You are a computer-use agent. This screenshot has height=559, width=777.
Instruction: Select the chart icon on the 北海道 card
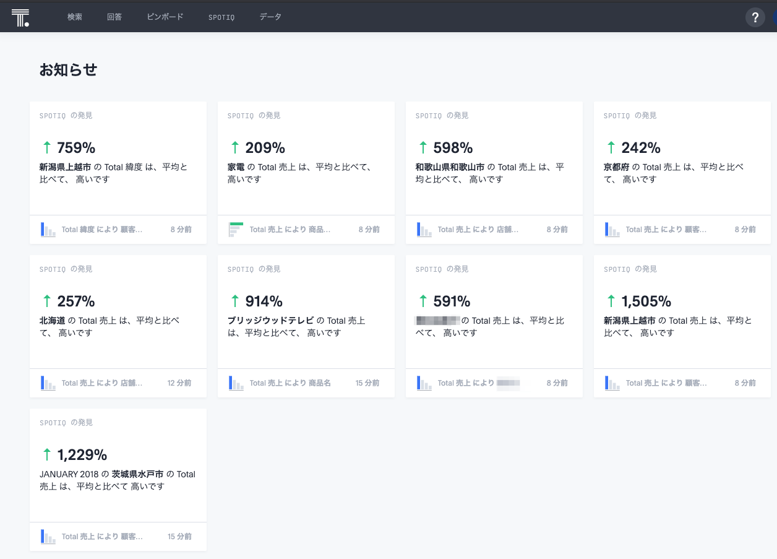tap(48, 383)
